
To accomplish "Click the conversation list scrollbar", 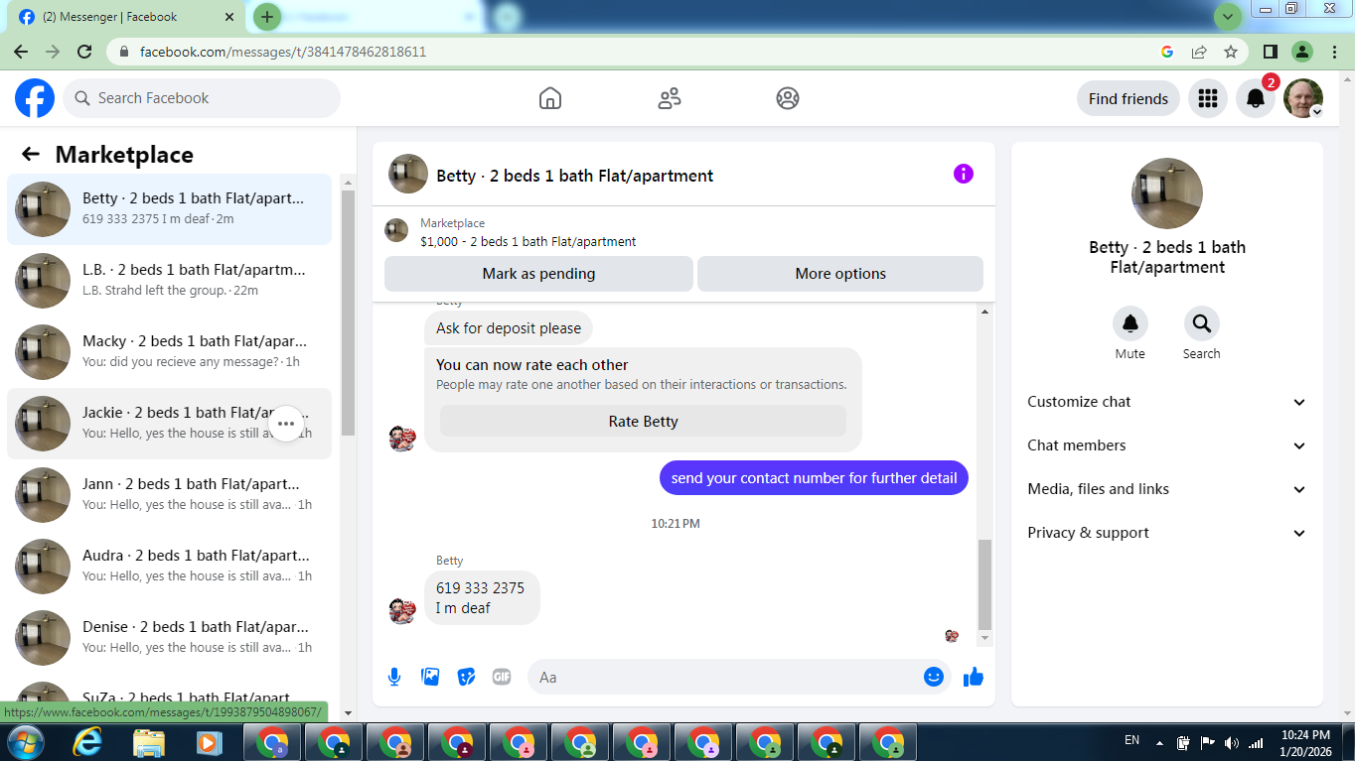I will pyautogui.click(x=348, y=313).
